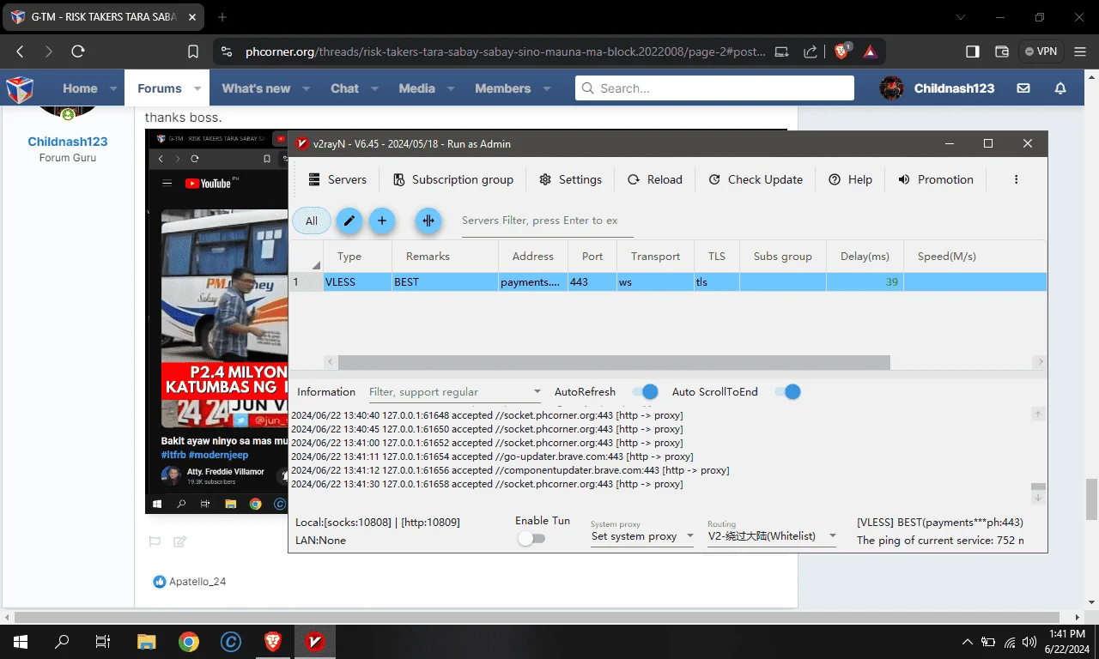Select the All subscription group chip

312,221
